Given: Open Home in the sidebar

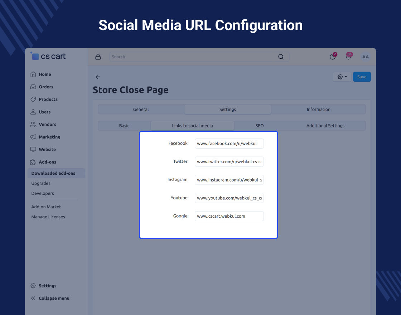Looking at the screenshot, I should click(x=45, y=74).
